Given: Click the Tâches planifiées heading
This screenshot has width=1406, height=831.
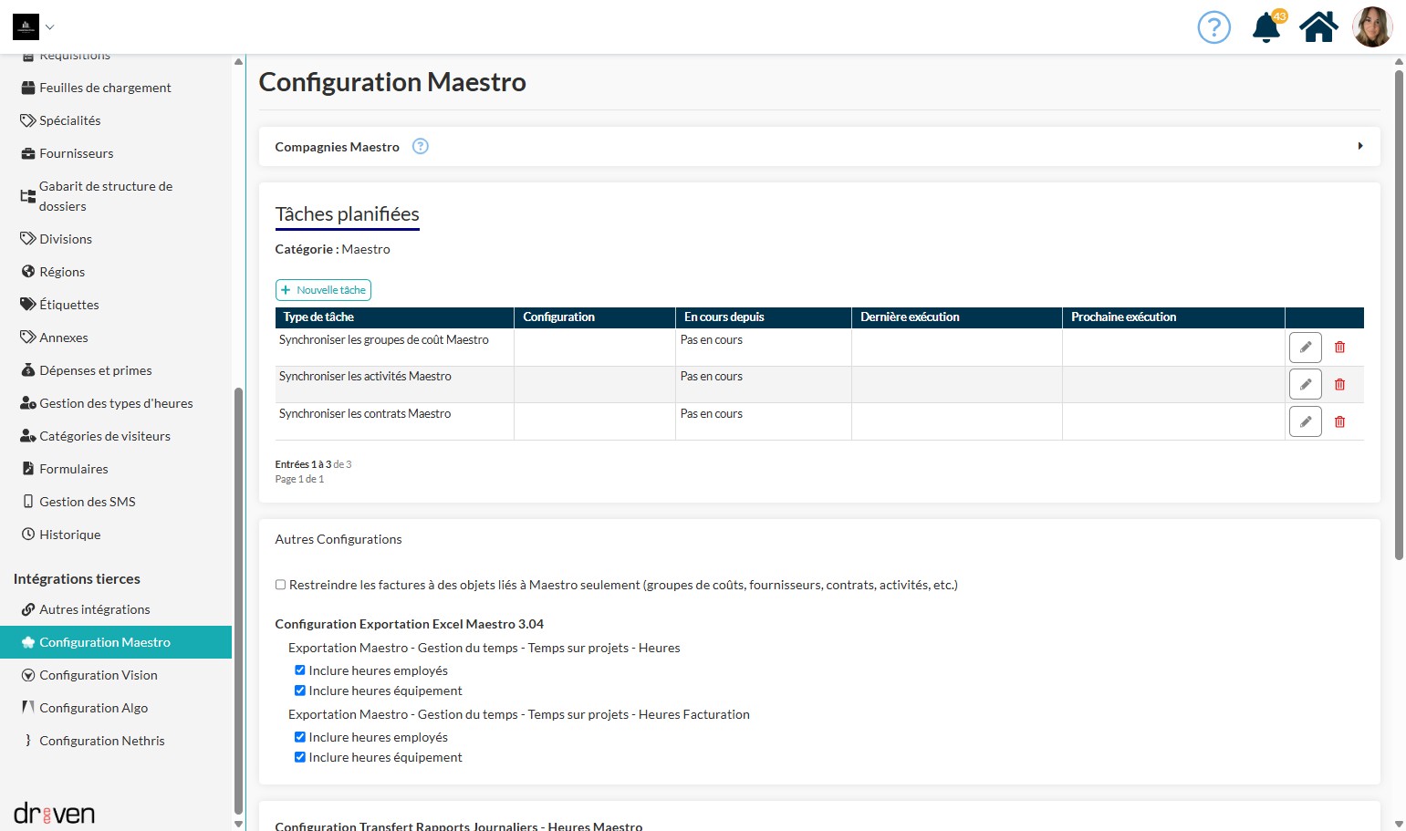Looking at the screenshot, I should pyautogui.click(x=347, y=213).
